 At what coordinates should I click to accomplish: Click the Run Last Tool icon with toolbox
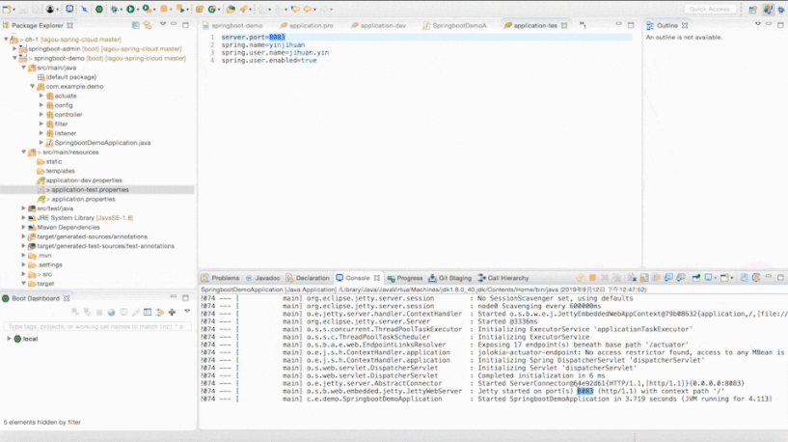point(147,9)
